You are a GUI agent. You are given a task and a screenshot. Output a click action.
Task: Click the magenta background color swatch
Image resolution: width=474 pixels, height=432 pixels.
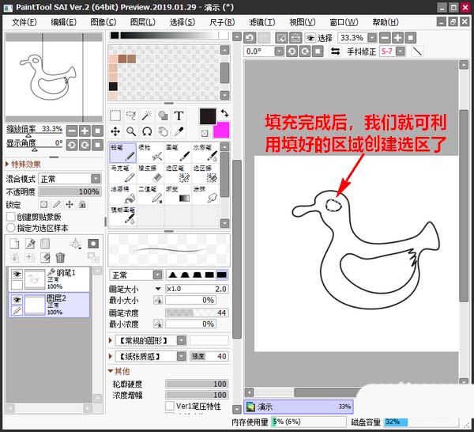(221, 131)
